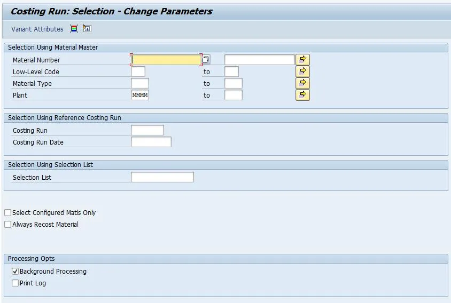
Task: Click the Selection Using Reference Costing Run header
Action: (x=65, y=118)
